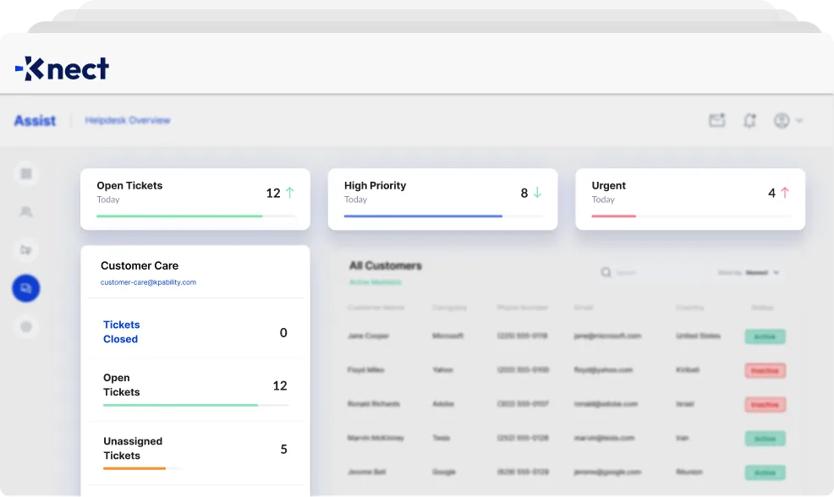Click the Unassigned Tickets orange progress bar

pos(134,467)
